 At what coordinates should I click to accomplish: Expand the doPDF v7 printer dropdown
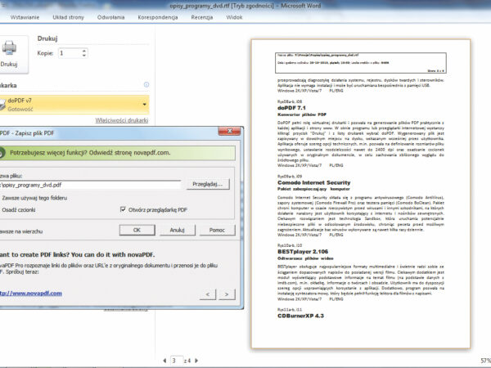coord(145,104)
